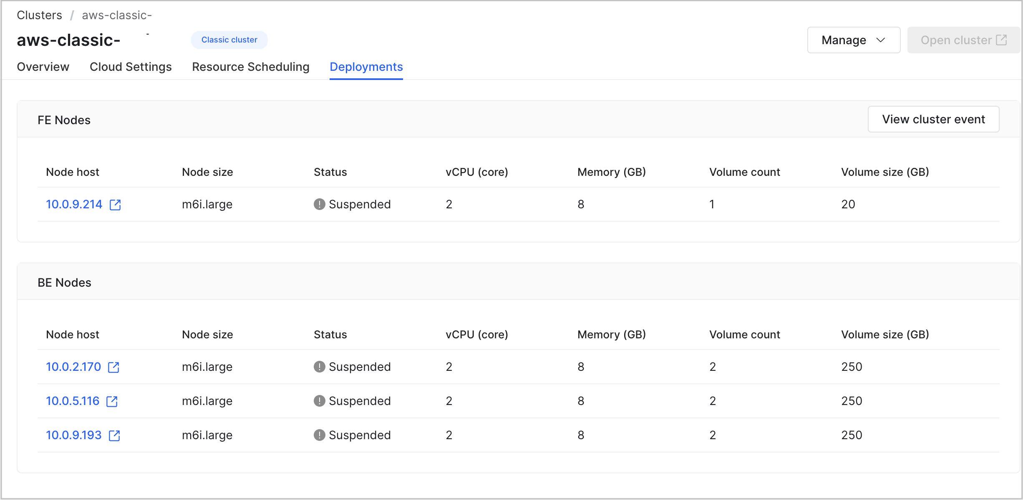Click the FE Nodes section heading
Viewport: 1023px width, 500px height.
tap(64, 120)
